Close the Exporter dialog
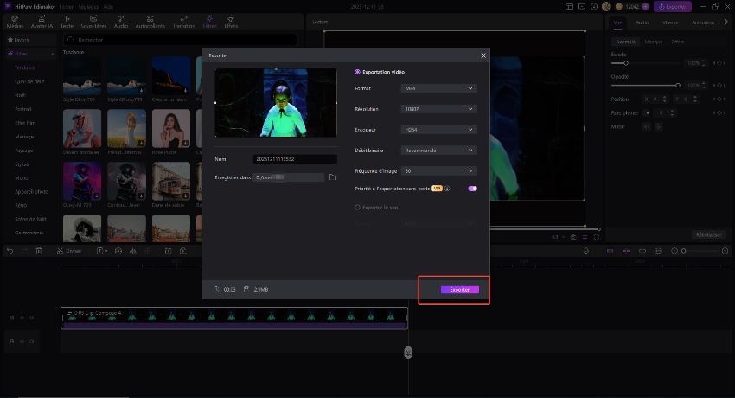Viewport: 735px width, 398px height. 483,55
